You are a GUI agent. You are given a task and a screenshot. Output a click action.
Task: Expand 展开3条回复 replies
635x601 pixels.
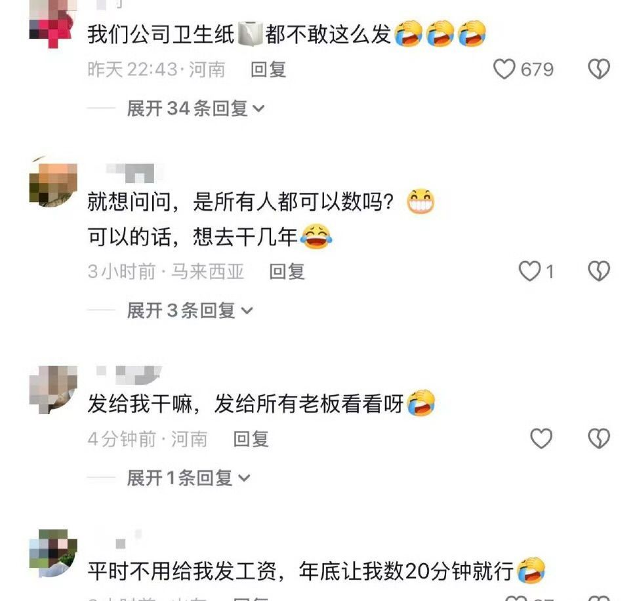tap(190, 310)
